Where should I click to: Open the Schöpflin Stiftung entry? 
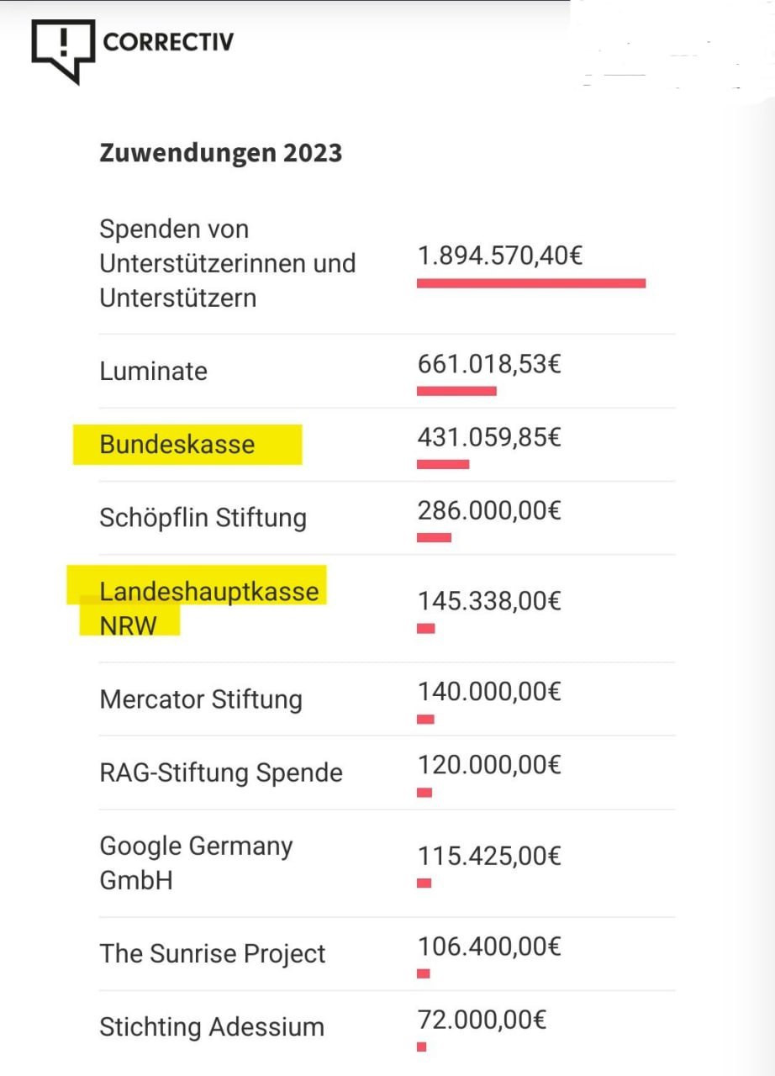point(203,517)
